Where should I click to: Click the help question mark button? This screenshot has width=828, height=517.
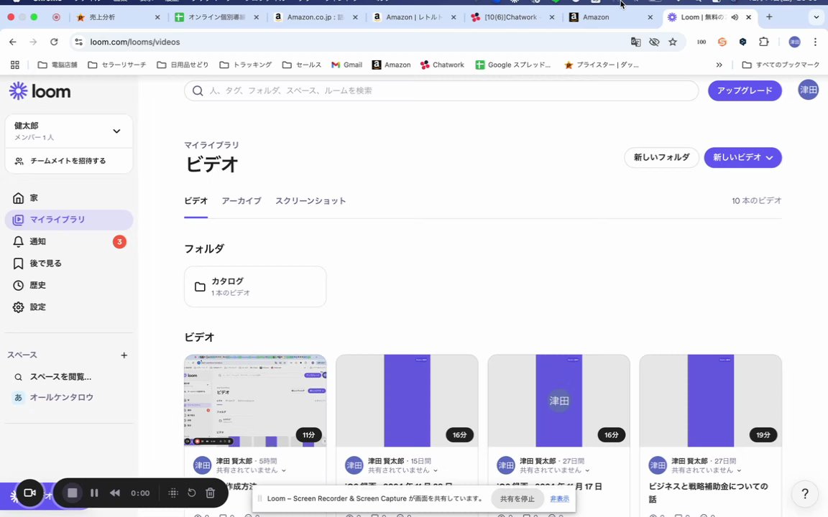click(805, 493)
